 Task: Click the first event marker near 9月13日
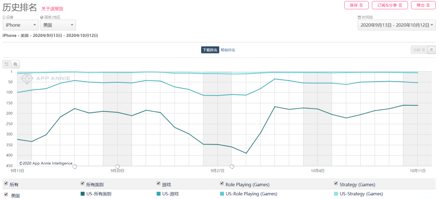point(74,167)
